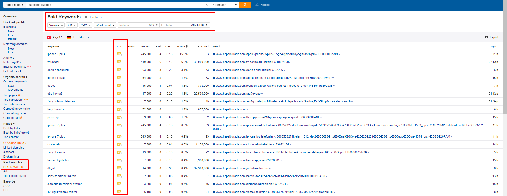Open Ad preview icon for g300s

click(119, 86)
